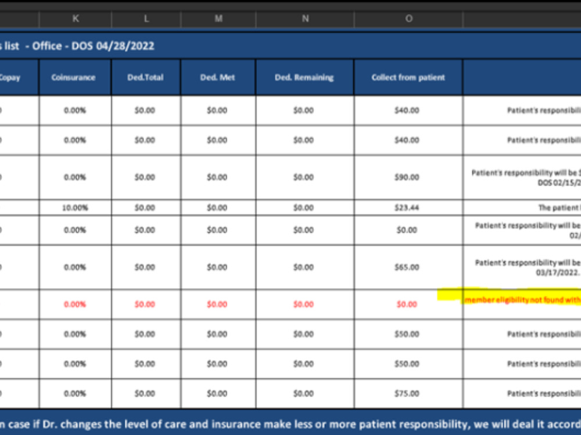Select the $75.00 Collect from patient cell
Viewport: 581px width, 435px height.
click(408, 394)
